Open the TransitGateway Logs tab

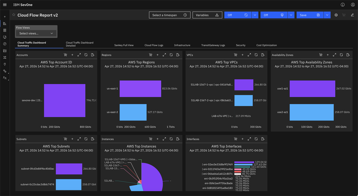tap(213, 45)
